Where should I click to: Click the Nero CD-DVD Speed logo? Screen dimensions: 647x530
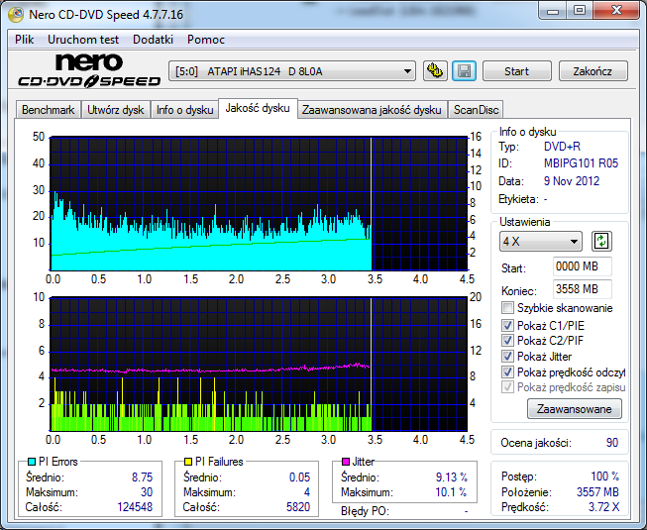(89, 70)
